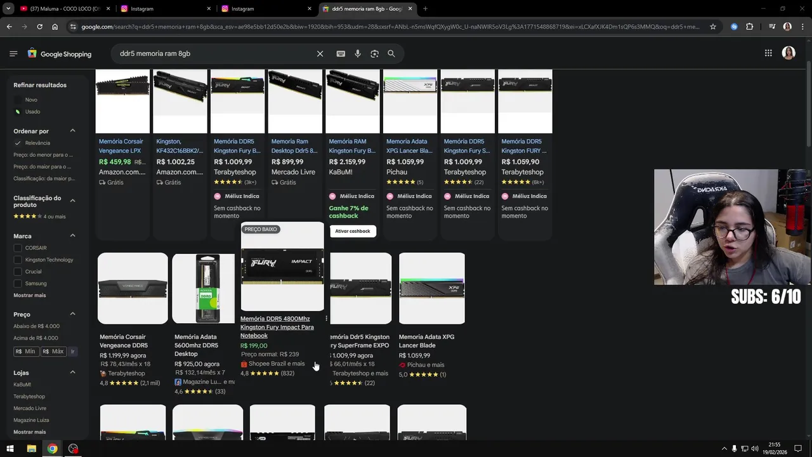This screenshot has width=812, height=457.
Task: Clear the search box with the X icon
Action: 320,54
